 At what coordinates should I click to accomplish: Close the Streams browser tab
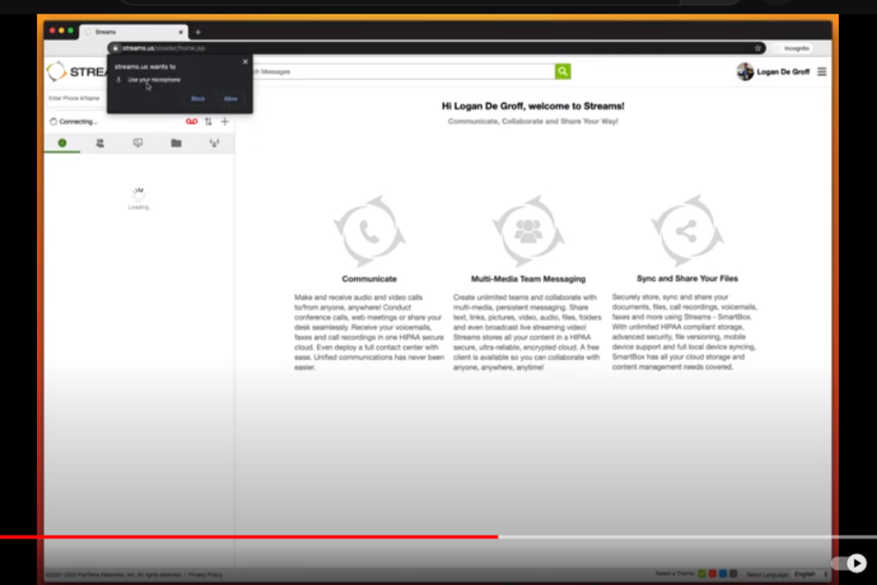(x=181, y=32)
